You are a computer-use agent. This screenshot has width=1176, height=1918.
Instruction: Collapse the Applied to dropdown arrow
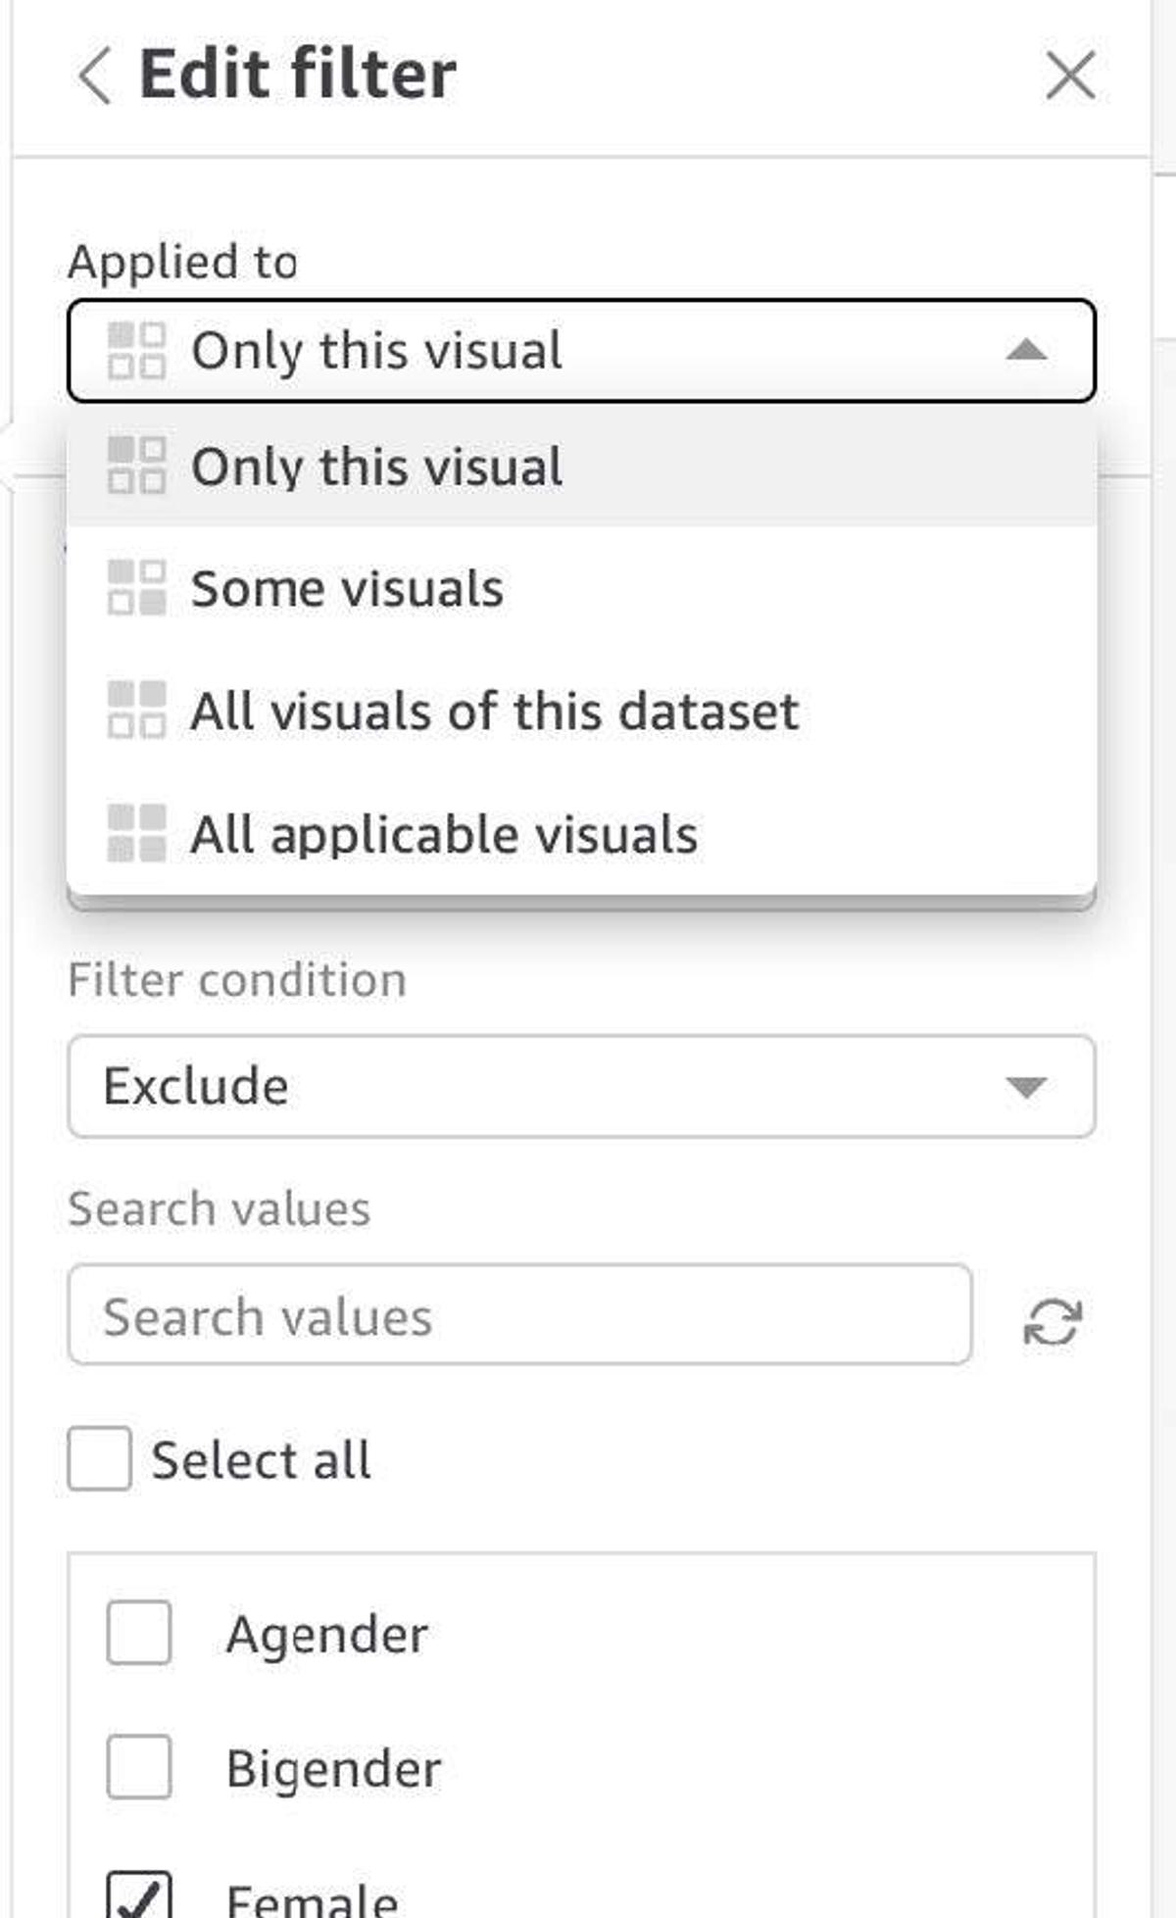(1026, 351)
